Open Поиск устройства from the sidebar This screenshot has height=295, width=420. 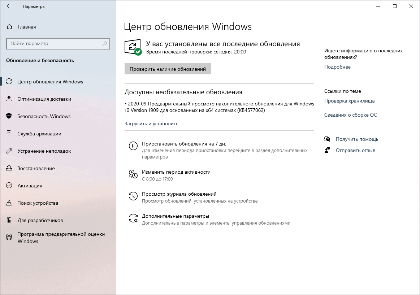[x=9, y=203]
